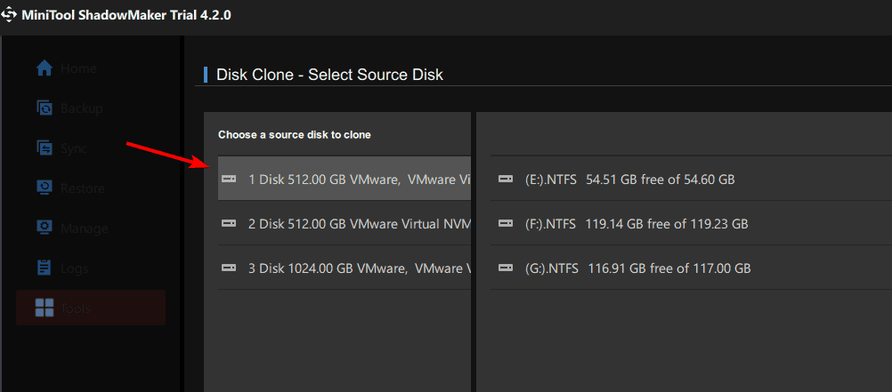Click the drive icon beside Disk 3
The height and width of the screenshot is (392, 892).
(229, 268)
